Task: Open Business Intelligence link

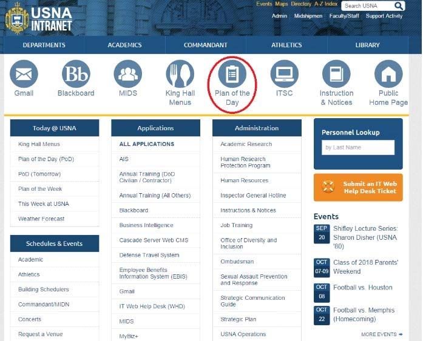Action: coord(146,225)
